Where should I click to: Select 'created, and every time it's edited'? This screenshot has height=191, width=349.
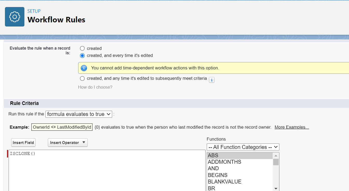[82, 56]
